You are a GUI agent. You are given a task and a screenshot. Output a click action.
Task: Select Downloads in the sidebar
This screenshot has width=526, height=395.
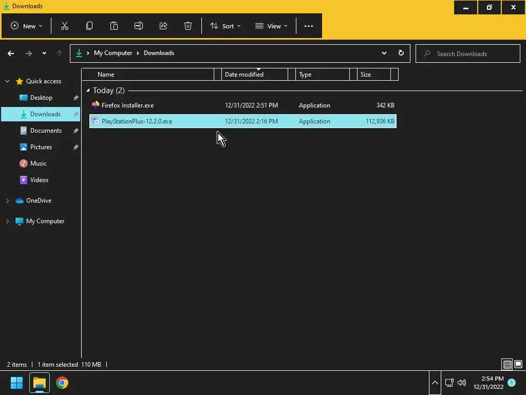tap(41, 114)
